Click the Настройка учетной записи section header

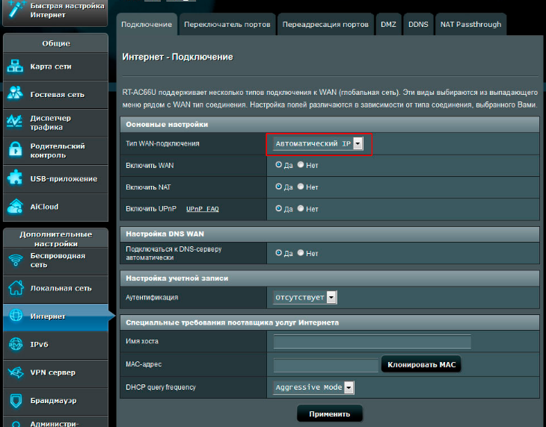coord(329,278)
